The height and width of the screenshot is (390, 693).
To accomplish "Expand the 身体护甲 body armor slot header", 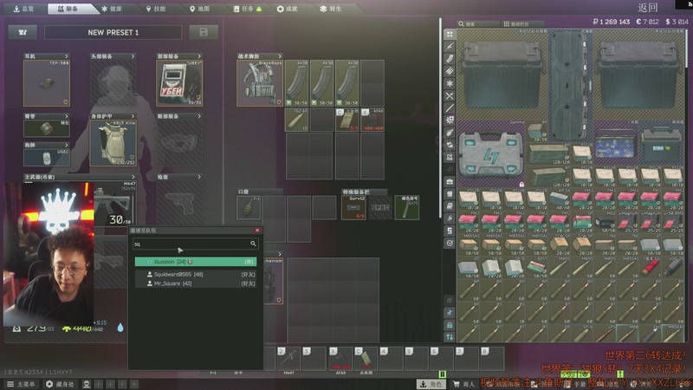I will [x=113, y=116].
